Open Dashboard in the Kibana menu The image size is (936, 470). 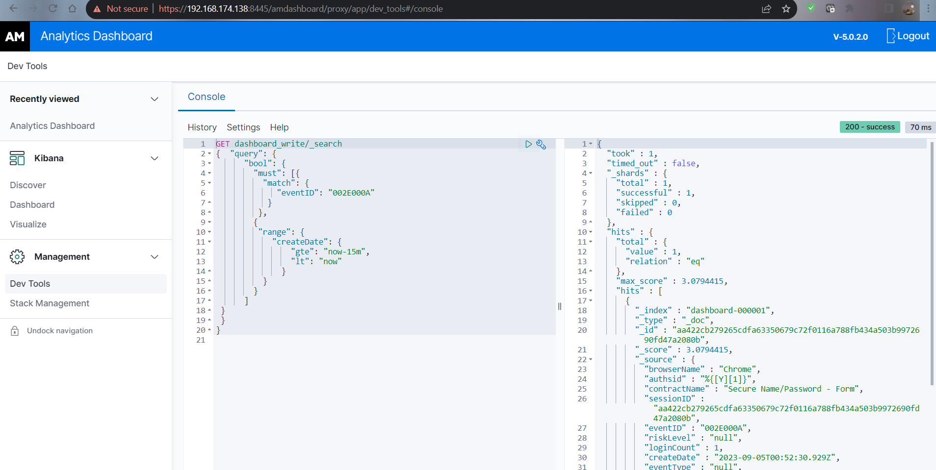(x=32, y=205)
